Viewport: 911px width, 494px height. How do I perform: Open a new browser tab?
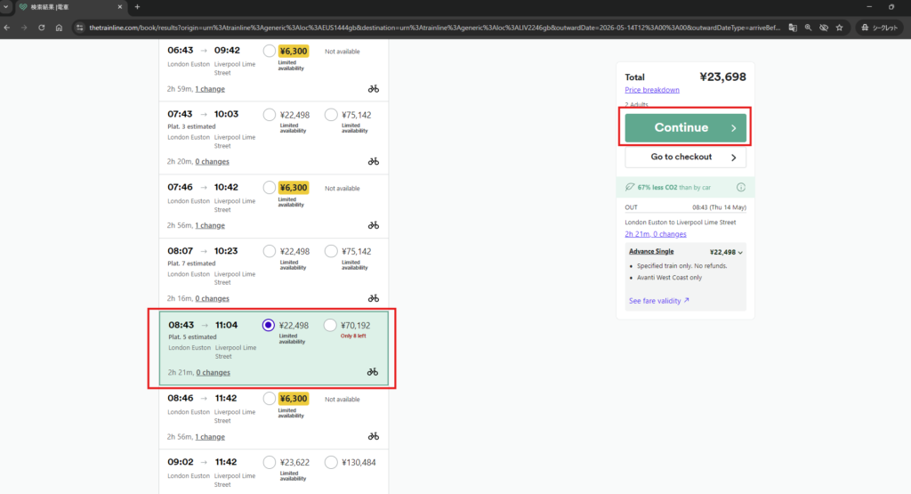click(x=137, y=7)
